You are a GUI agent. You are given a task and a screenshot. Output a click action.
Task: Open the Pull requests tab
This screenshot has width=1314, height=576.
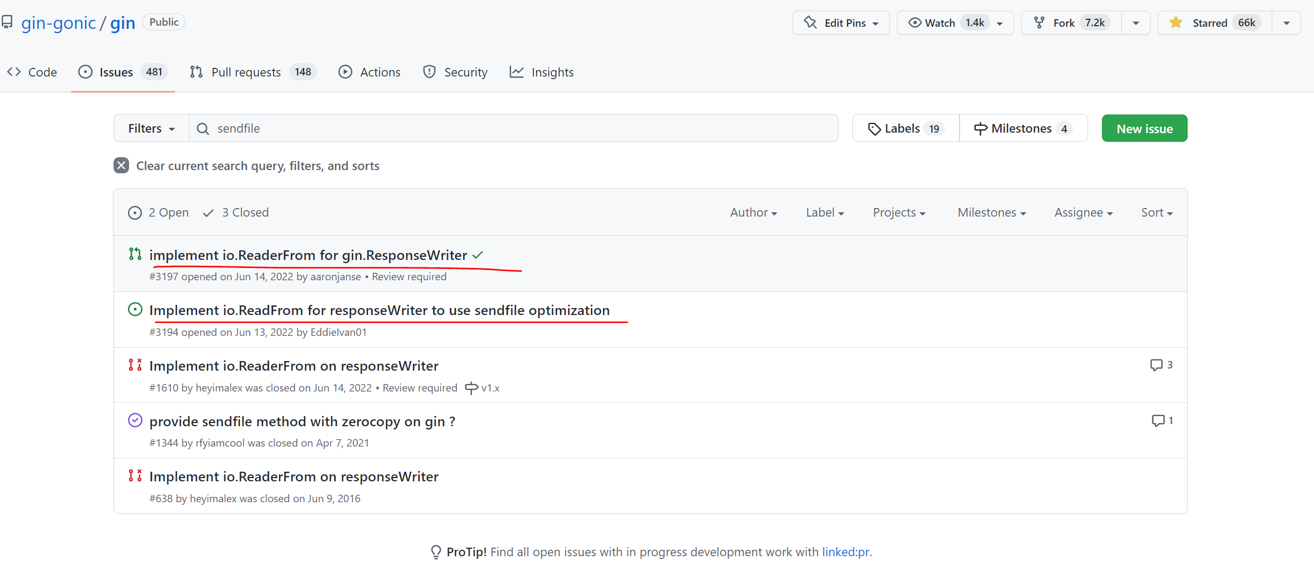tap(253, 72)
